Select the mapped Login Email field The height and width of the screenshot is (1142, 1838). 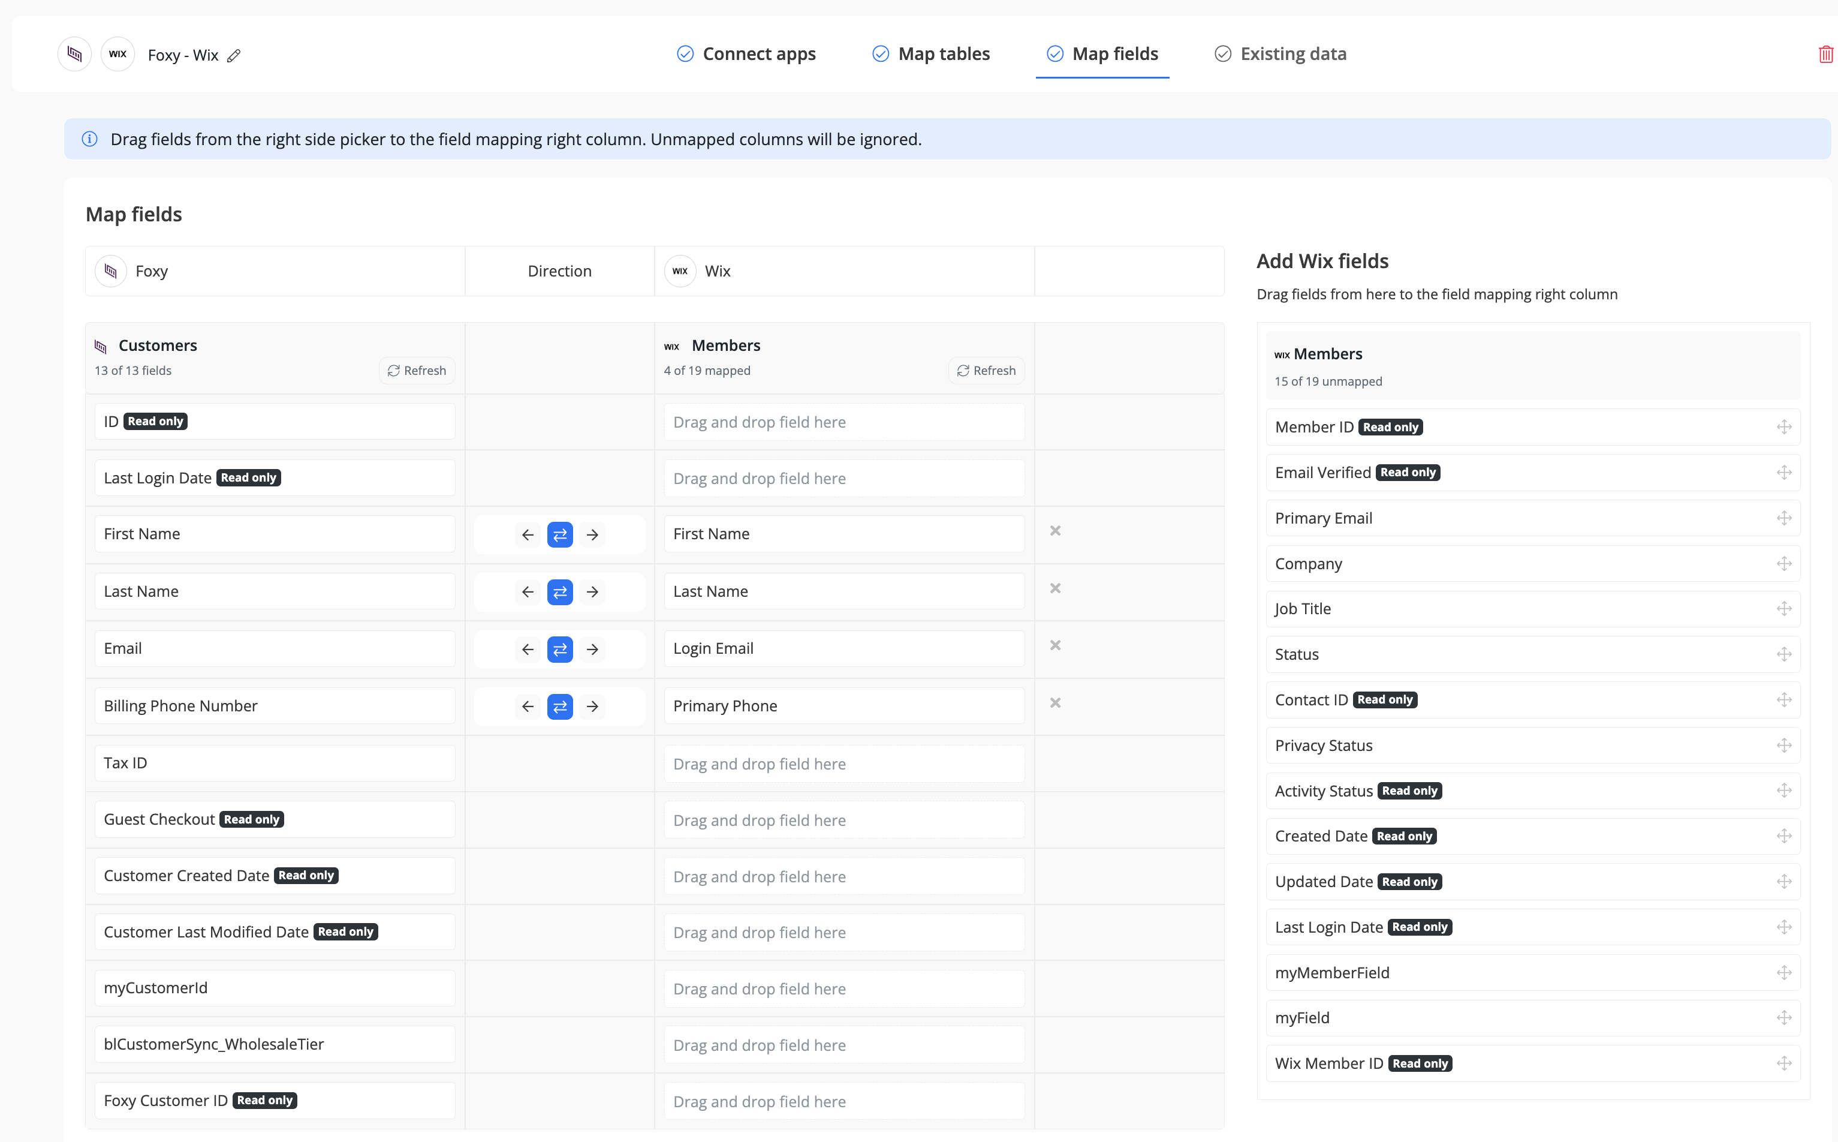coord(844,649)
